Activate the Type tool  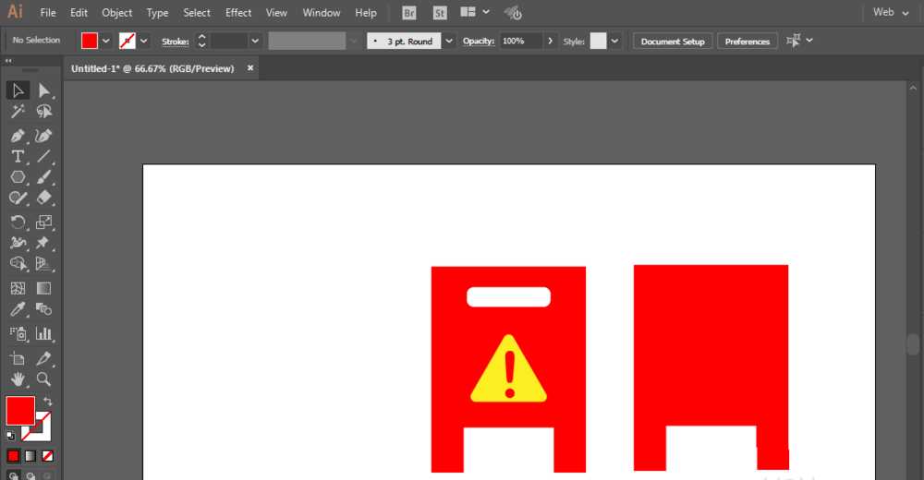click(18, 156)
